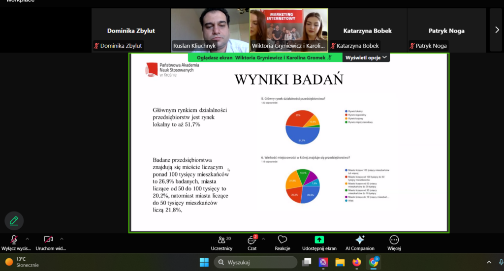Open the Więcej more options menu
Viewport: 504px width, 271px height.
[394, 240]
